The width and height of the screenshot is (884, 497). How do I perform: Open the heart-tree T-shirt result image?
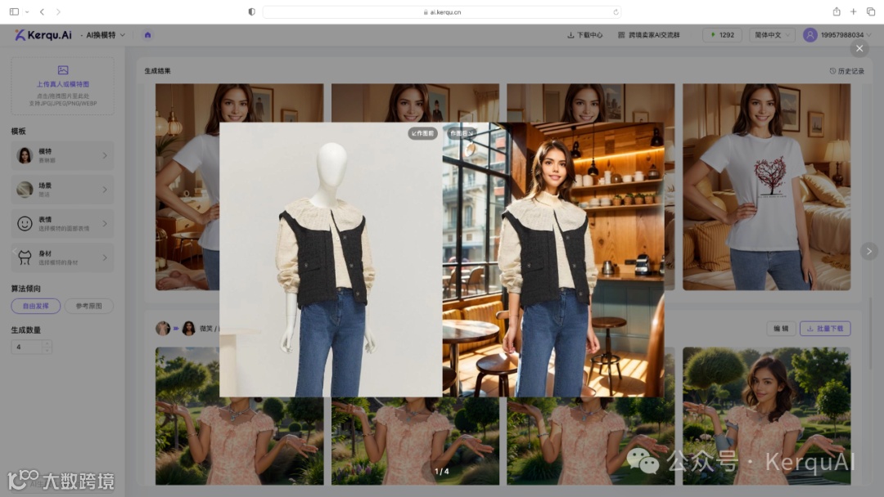point(766,187)
